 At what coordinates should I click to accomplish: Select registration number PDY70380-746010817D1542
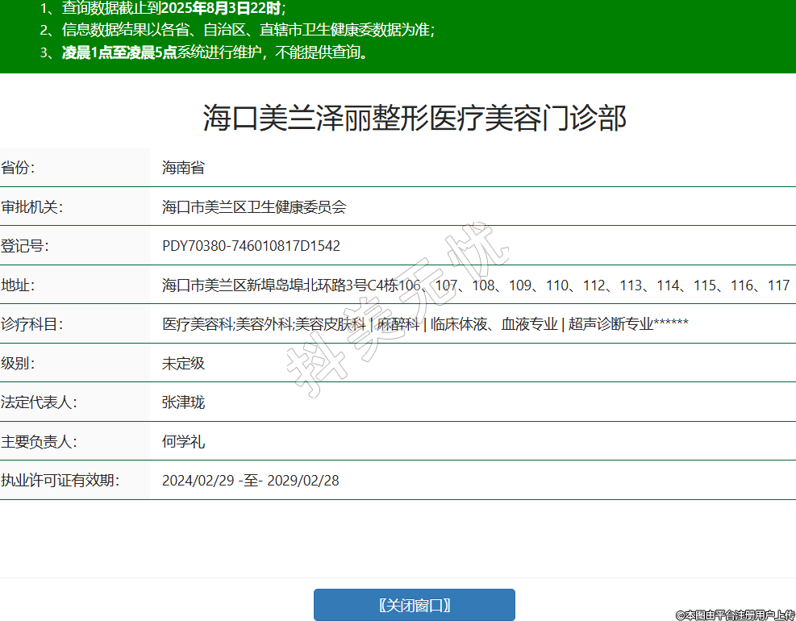251,246
